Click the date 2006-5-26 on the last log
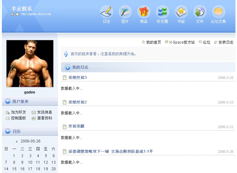The width and height of the screenshot is (237, 173). 226,151
